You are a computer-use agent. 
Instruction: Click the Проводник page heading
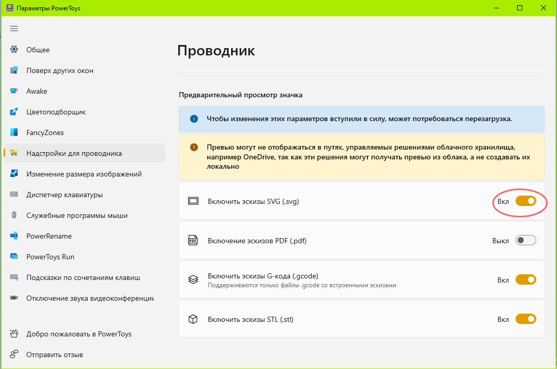click(x=216, y=51)
